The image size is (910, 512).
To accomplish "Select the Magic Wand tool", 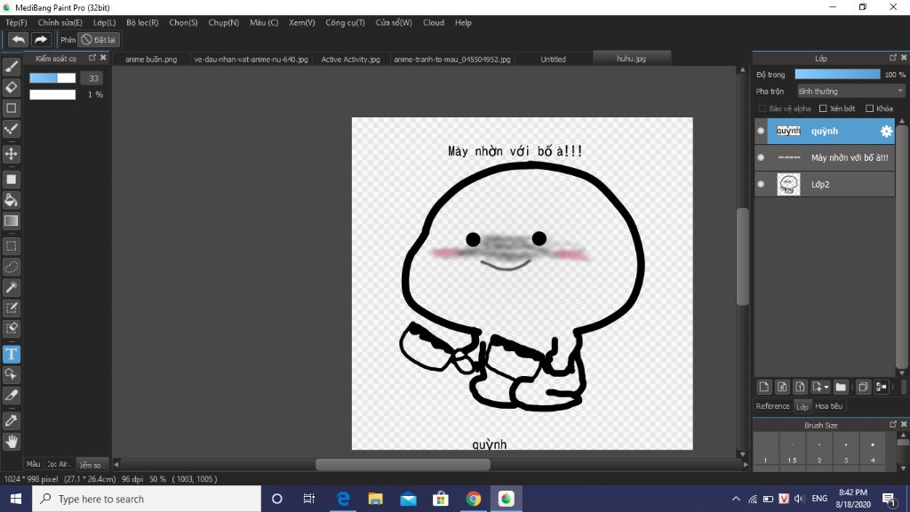I will tap(11, 287).
